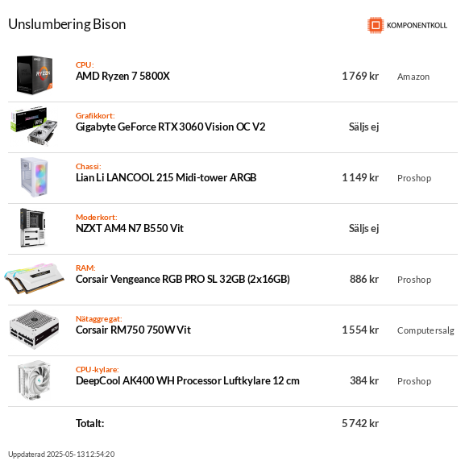The image size is (465, 465).
Task: Click the NZXT N7 B550 motherboard image
Action: [32, 228]
